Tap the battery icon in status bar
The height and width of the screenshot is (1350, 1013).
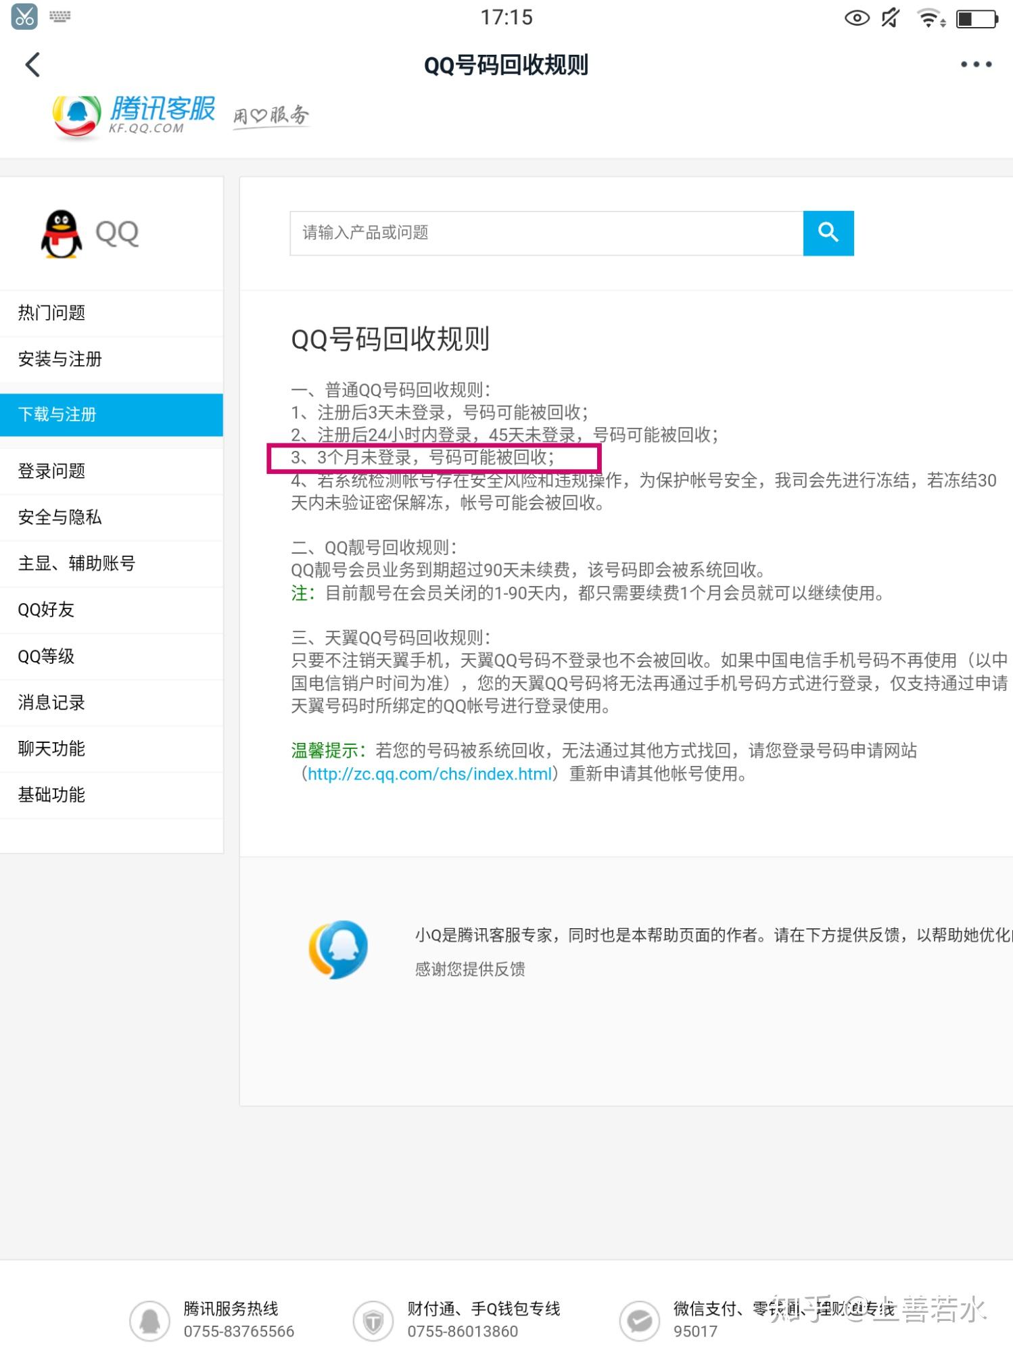coord(977,18)
